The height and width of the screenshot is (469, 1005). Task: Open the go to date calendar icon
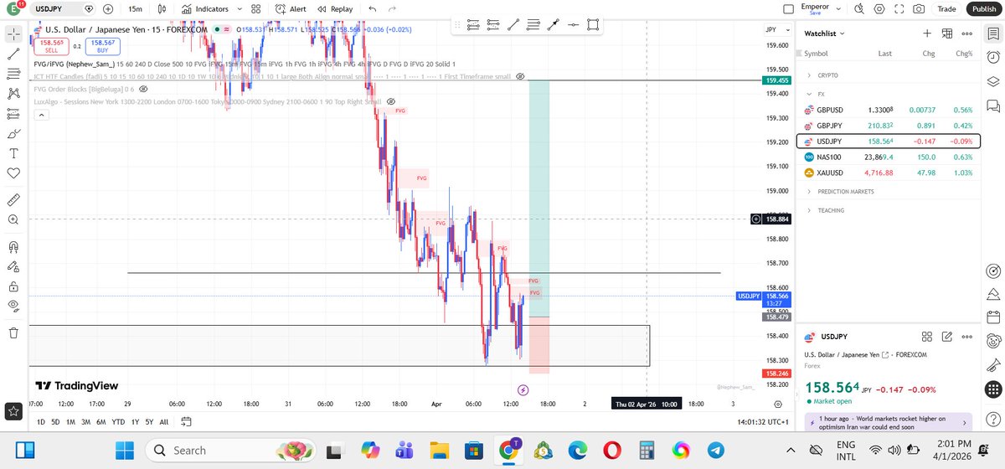186,421
